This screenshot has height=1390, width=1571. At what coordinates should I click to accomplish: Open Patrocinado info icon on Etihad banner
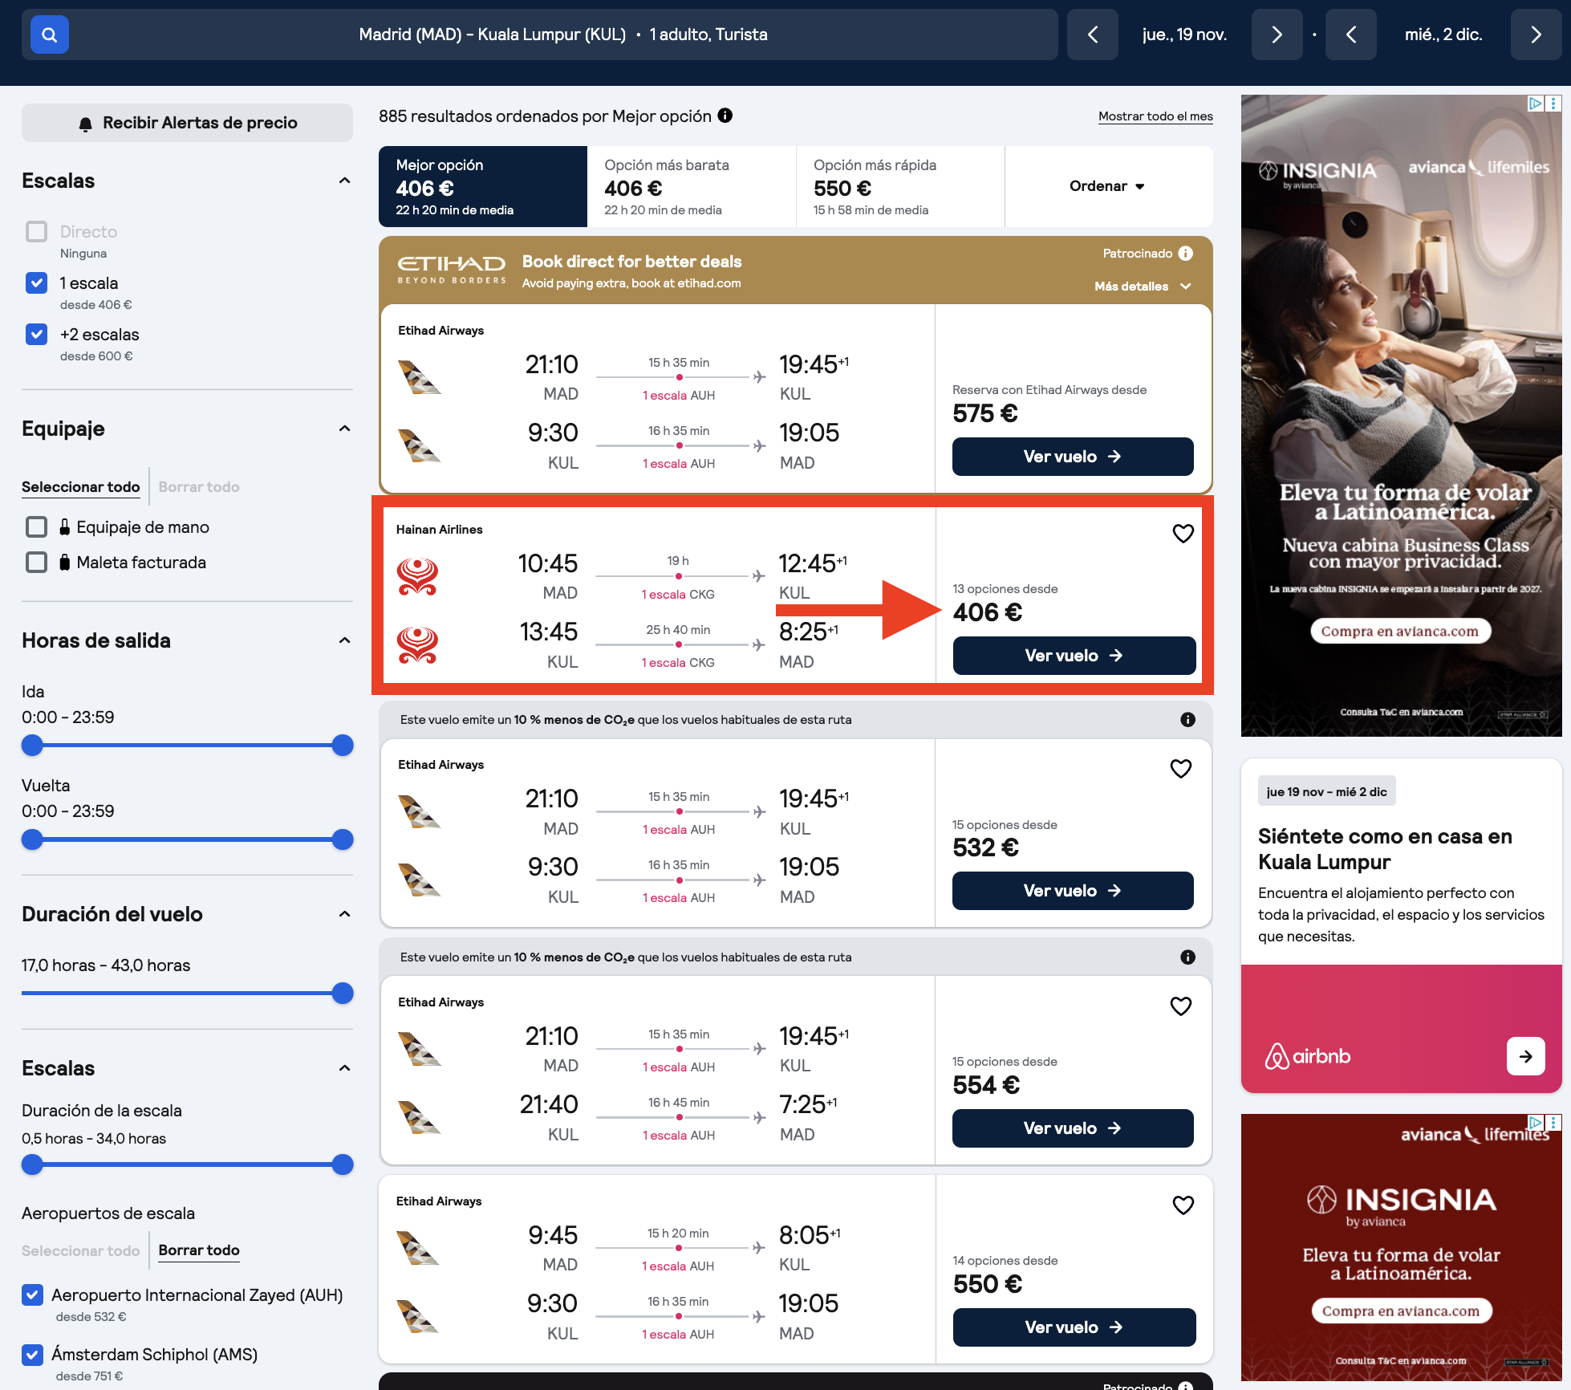point(1185,254)
